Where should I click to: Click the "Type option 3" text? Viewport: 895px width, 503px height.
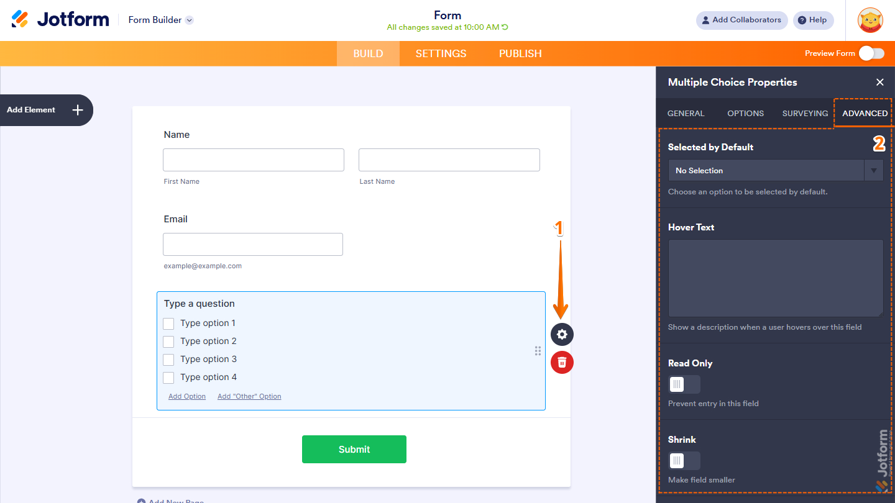(208, 359)
